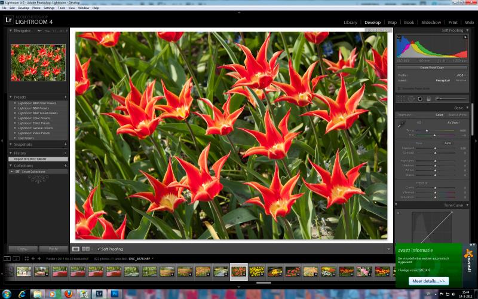
Task: Open the Help menu
Action: pos(96,8)
